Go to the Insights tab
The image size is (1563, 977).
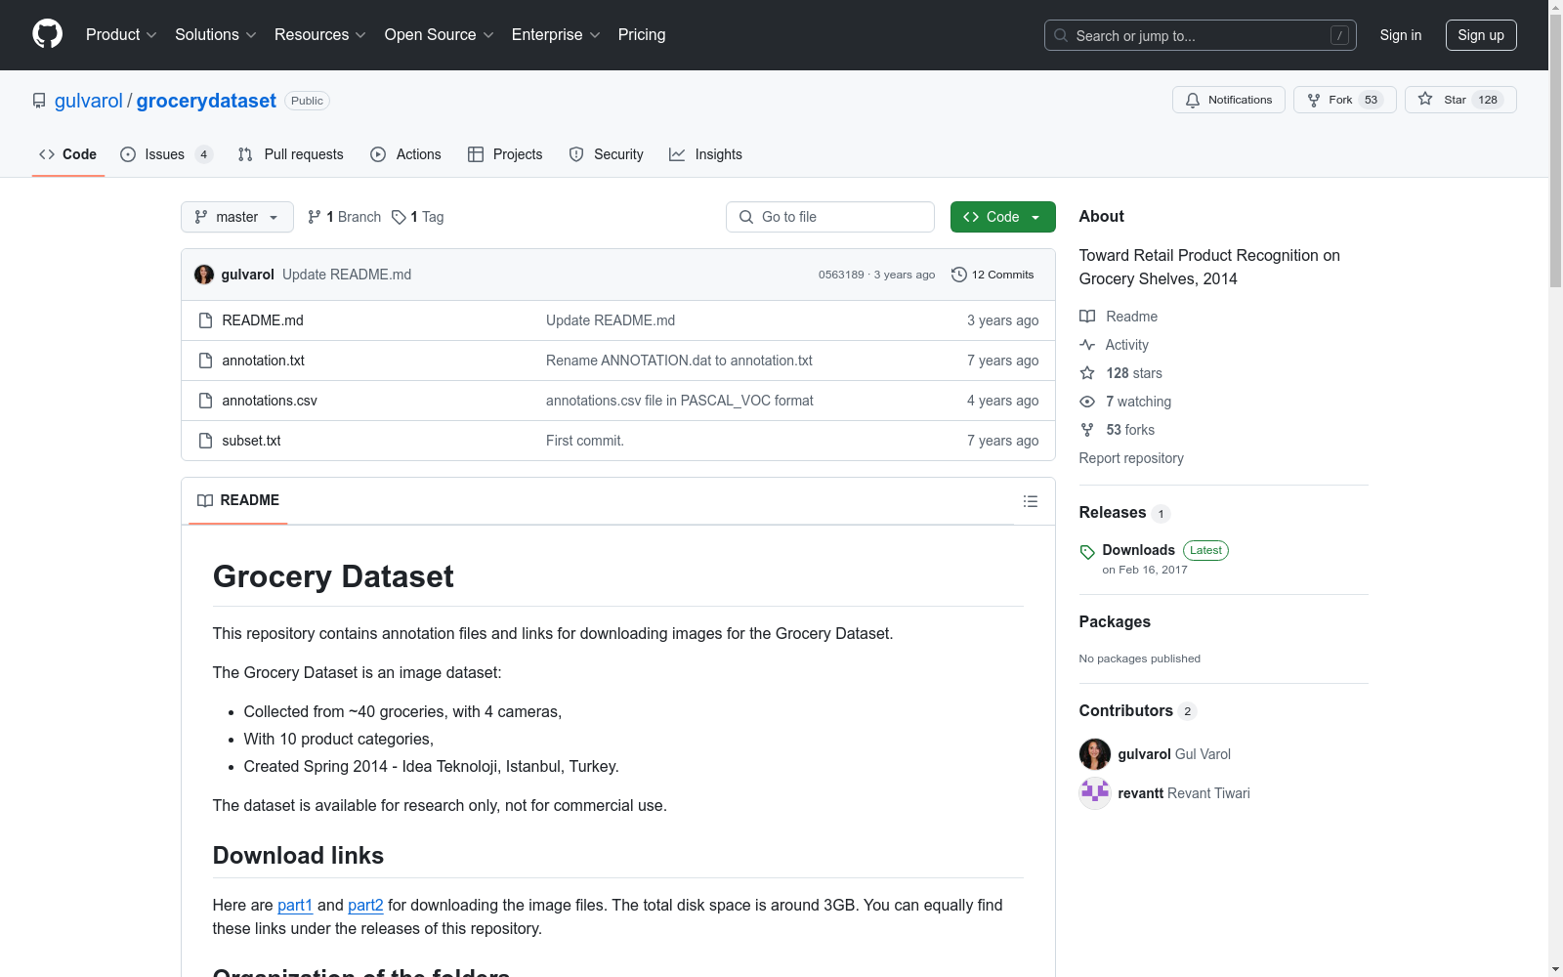click(x=705, y=154)
